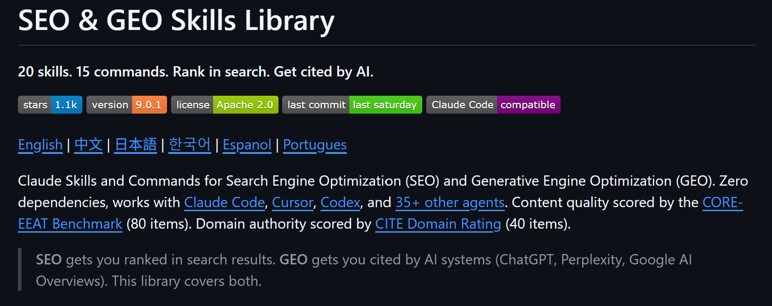Screen dimensions: 772x306
Task: Open the 日本語 language link
Action: click(136, 145)
